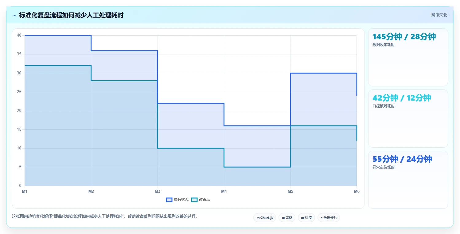Toggle the 改善后 legend entry

tap(201, 200)
